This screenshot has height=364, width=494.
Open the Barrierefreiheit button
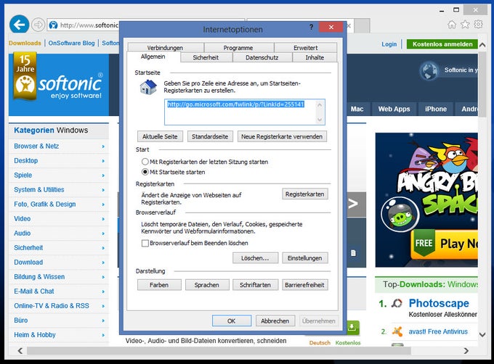coord(305,285)
